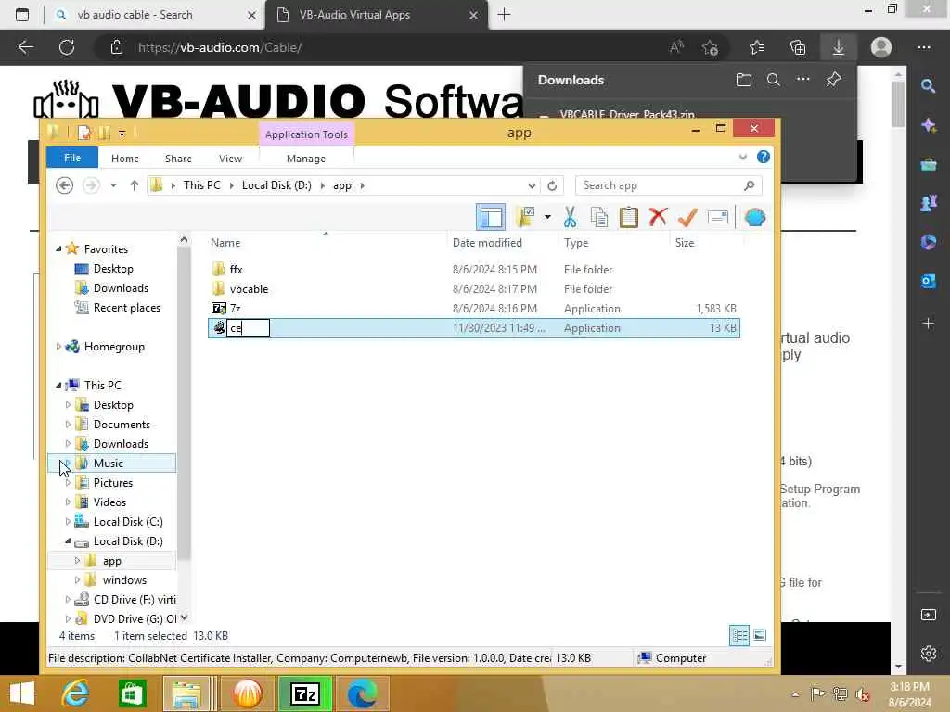Select the Application Tools contextual tab

[x=306, y=133]
